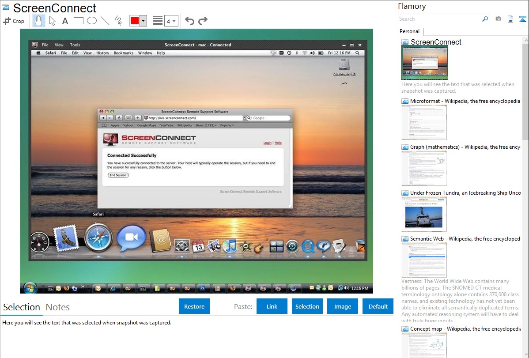
Task: Open the History menu in Safari
Action: point(102,53)
